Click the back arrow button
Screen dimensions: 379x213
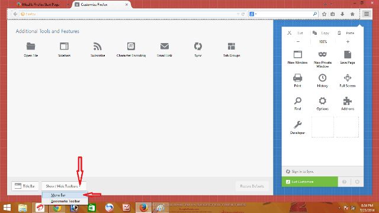15,14
